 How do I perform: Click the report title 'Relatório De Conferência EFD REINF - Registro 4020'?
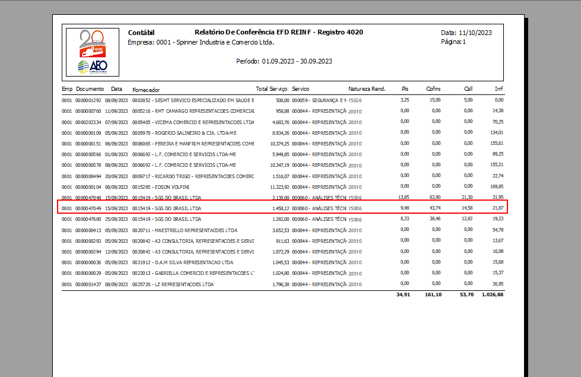279,32
